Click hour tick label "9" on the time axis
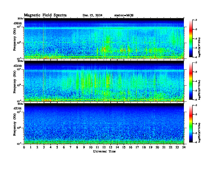This screenshot has height=169, width=219. [x=84, y=147]
